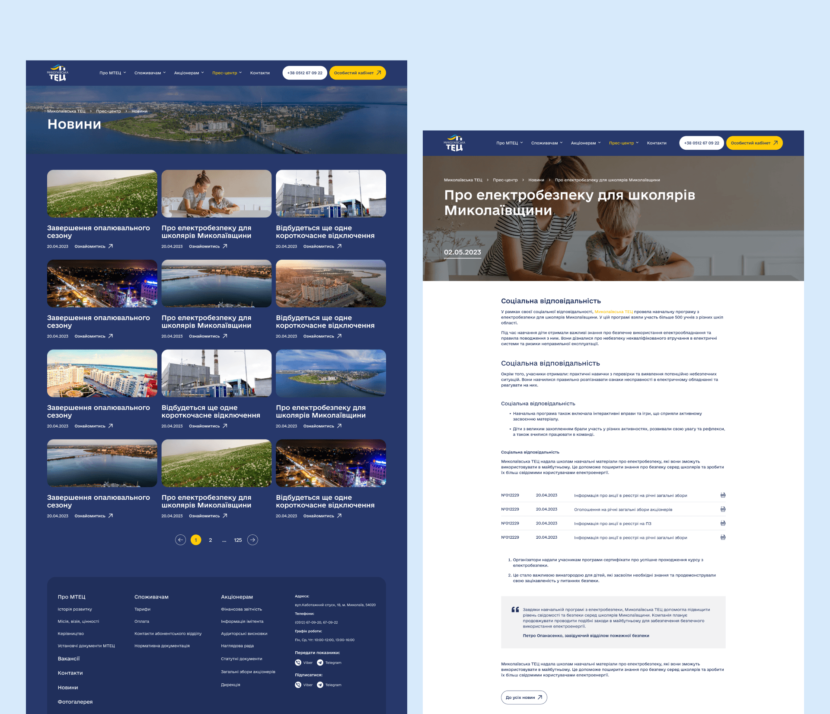Click the Mykolaiv TEC logo in the right header

[454, 143]
